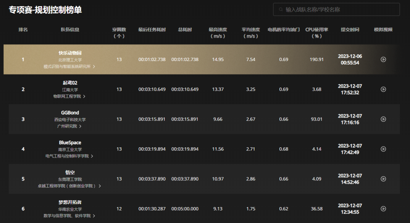
Task: Play simulation video for team 起竞02
Action: click(383, 89)
